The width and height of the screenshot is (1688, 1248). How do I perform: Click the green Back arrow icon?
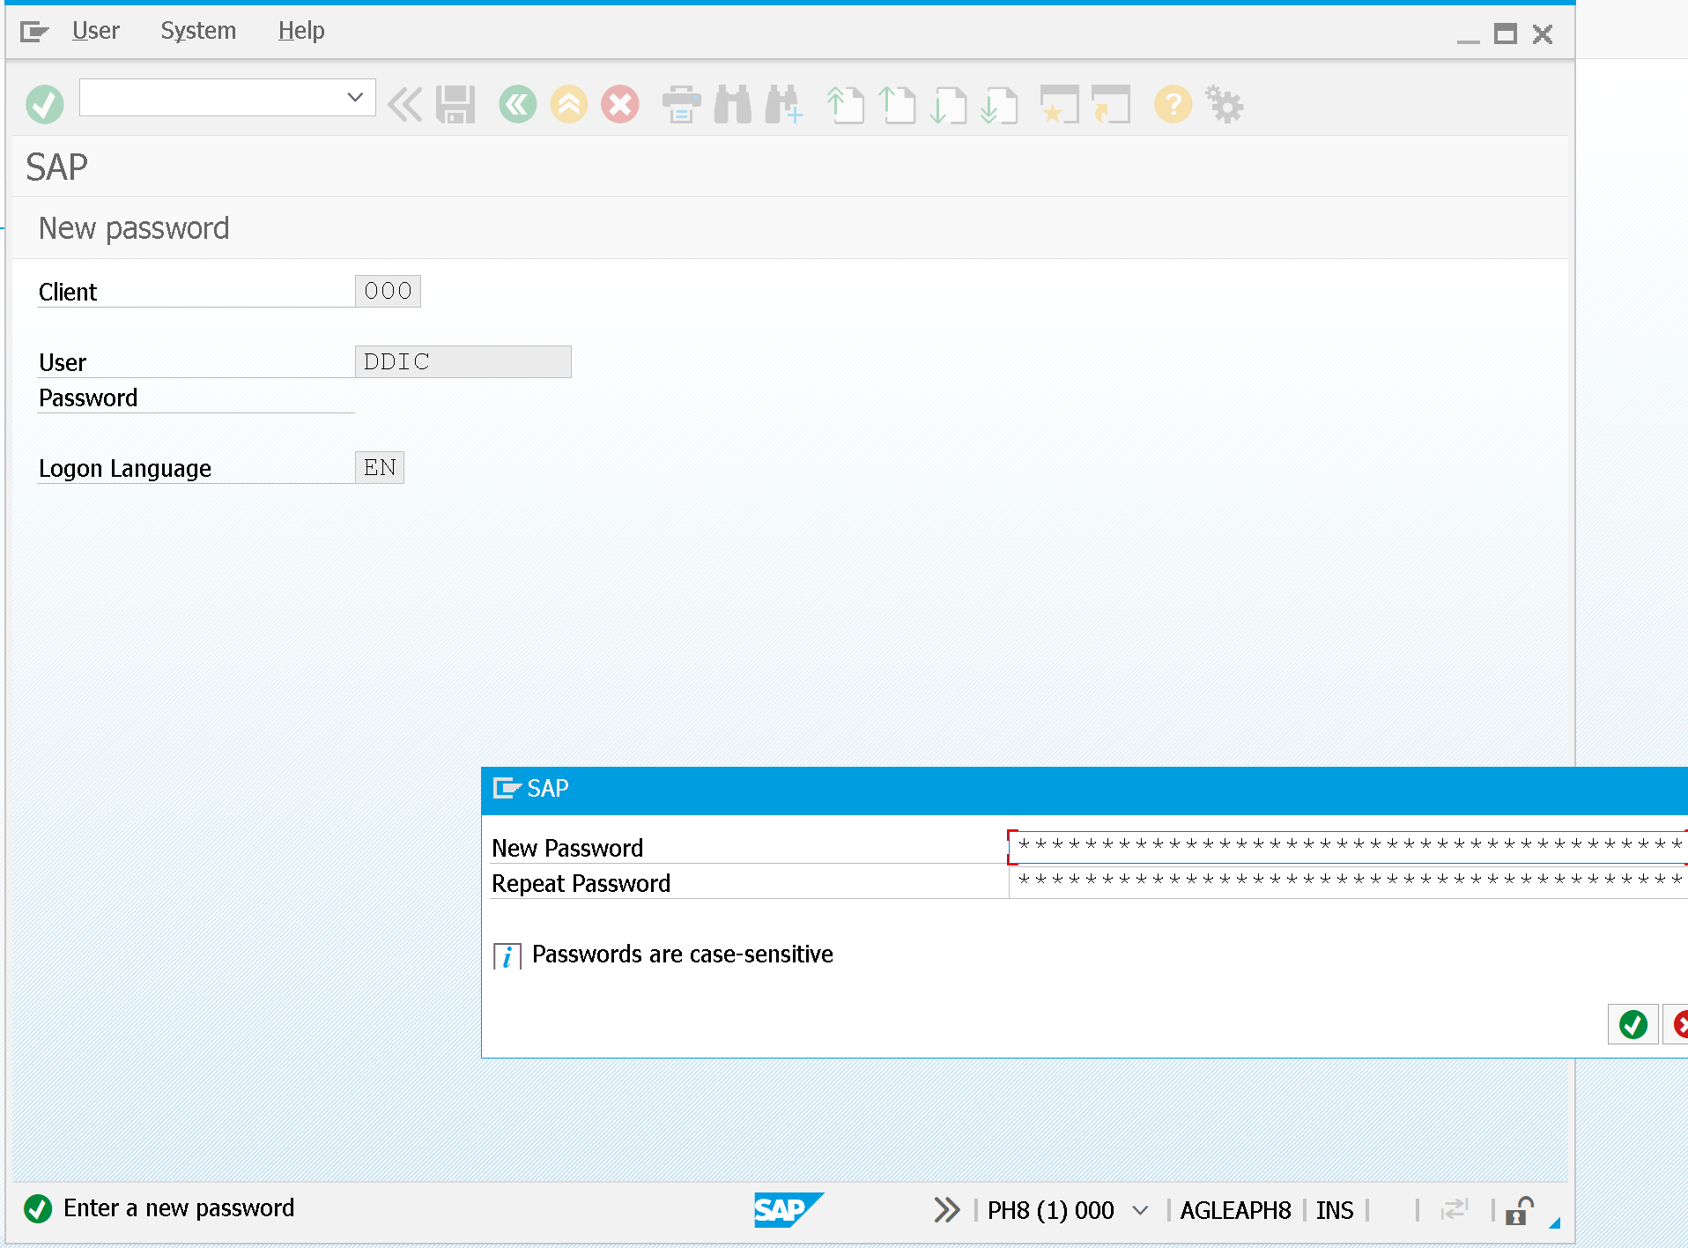tap(518, 105)
